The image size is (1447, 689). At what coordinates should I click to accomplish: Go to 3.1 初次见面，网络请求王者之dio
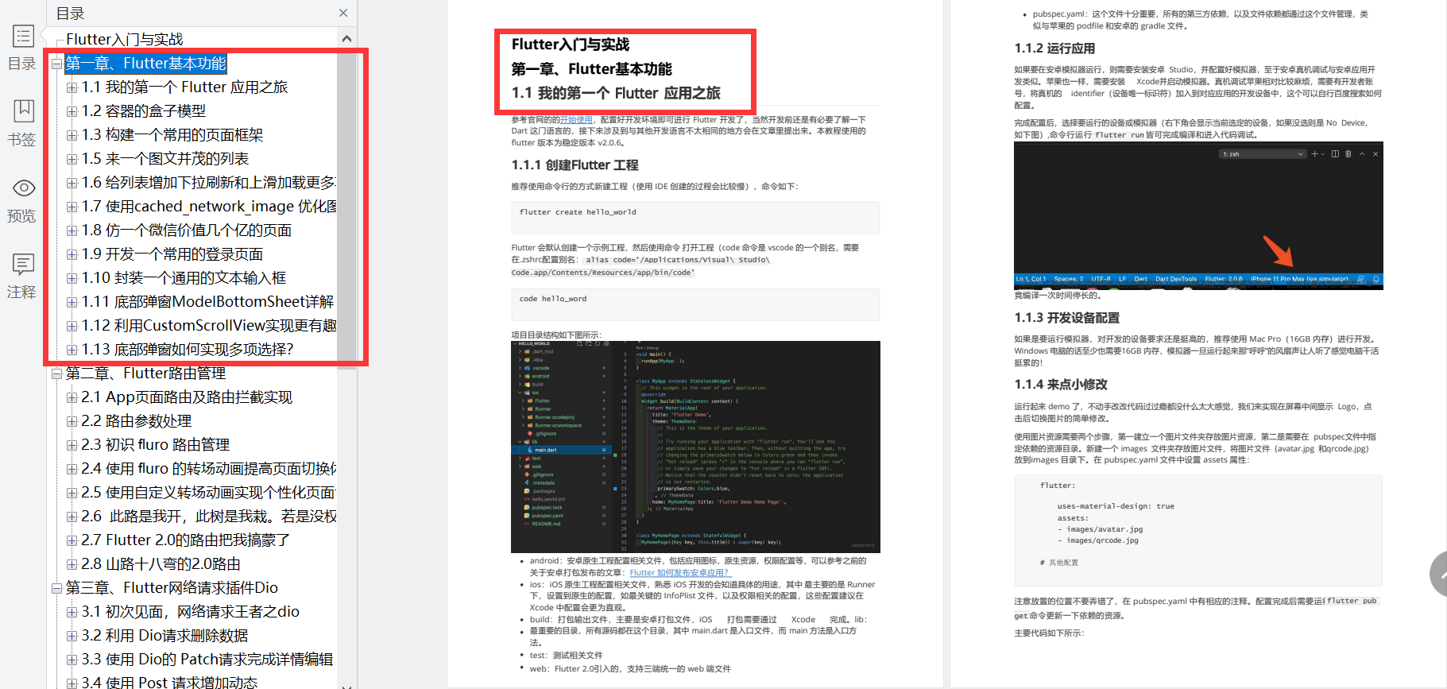190,612
